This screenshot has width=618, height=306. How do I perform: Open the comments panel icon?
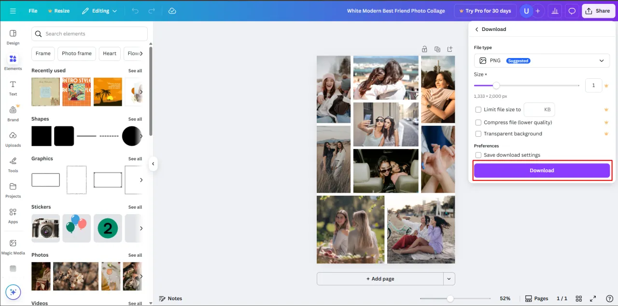tap(572, 11)
